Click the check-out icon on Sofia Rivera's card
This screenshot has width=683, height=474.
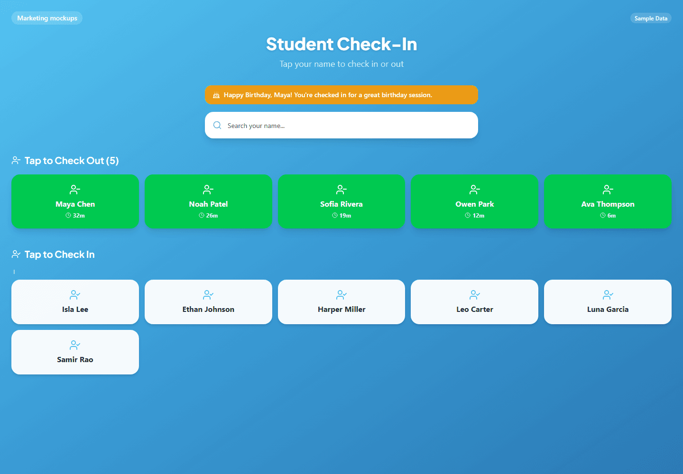pyautogui.click(x=341, y=190)
